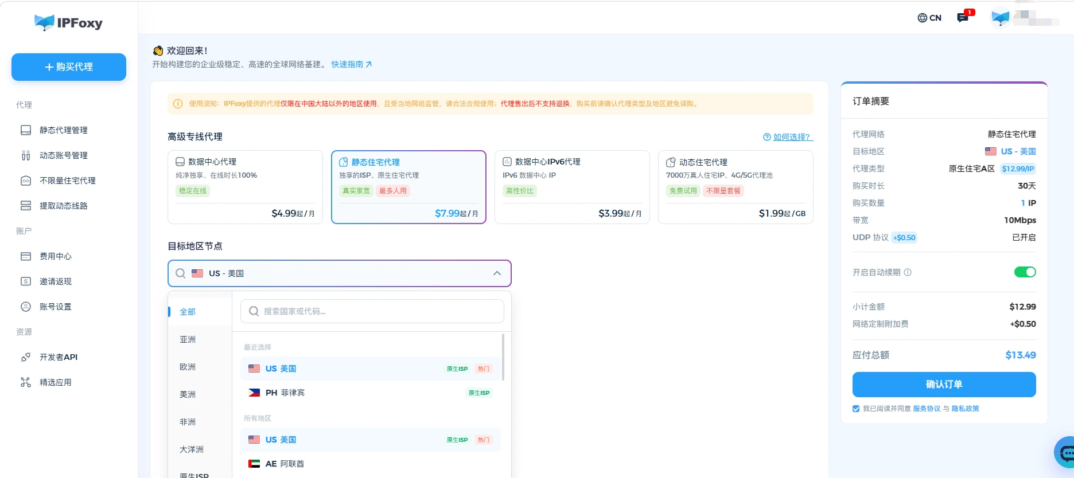Click the globe CN language icon
1074x478 pixels.
pos(923,18)
